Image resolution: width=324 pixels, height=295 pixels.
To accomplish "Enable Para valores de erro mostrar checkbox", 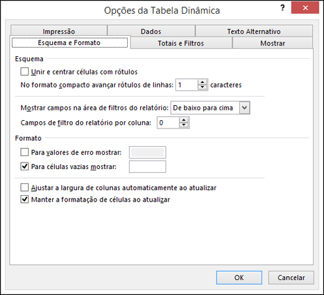I will 24,152.
